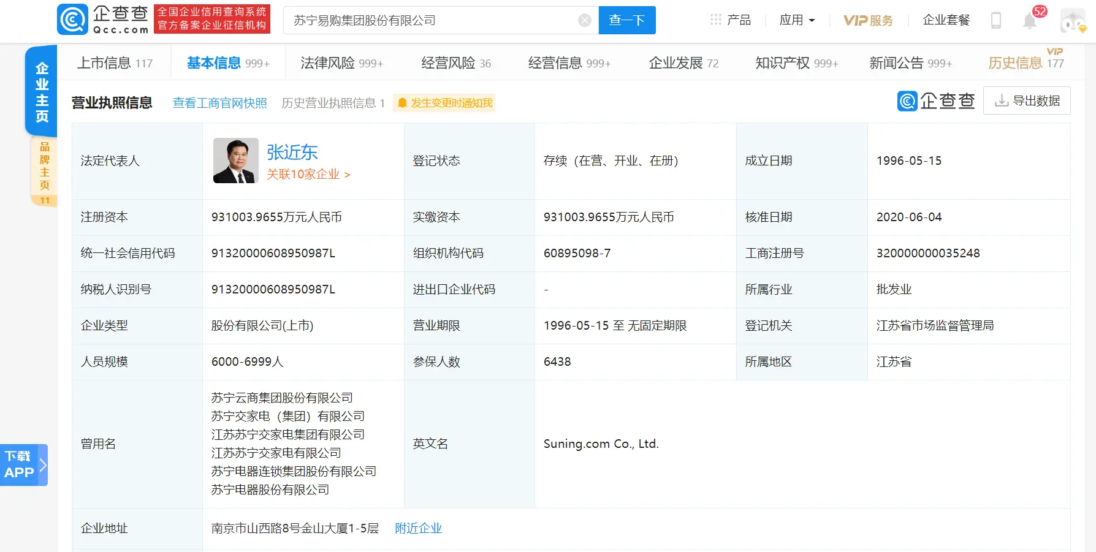Expand the 应用 dropdown
Screen dimensions: 1096x552
pyautogui.click(x=797, y=20)
